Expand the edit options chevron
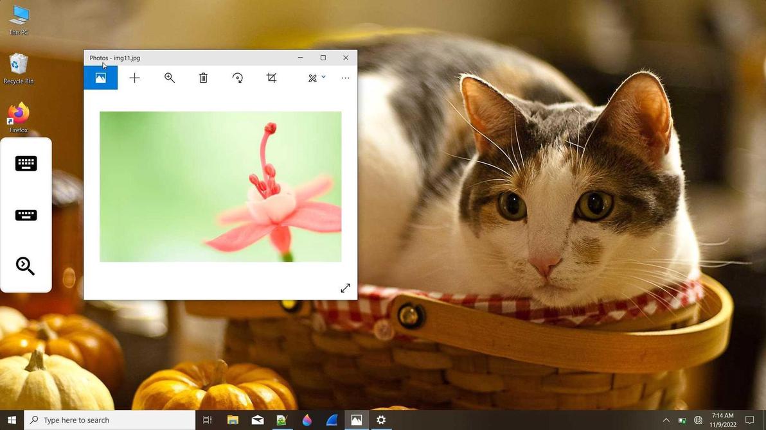Image resolution: width=766 pixels, height=430 pixels. click(323, 78)
